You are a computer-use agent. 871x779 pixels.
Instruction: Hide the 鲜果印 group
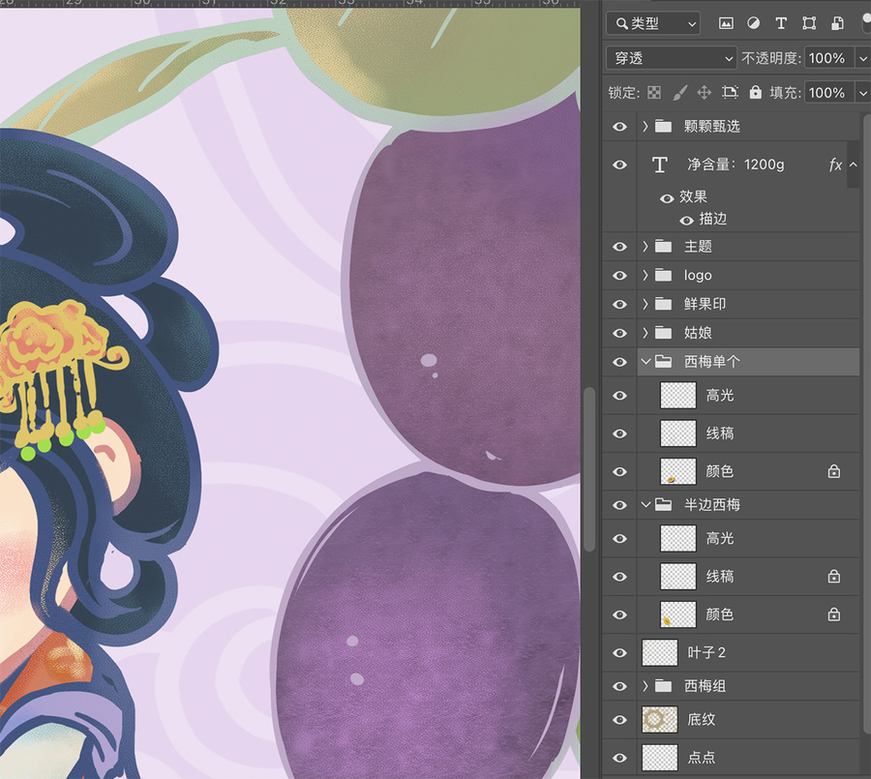[x=620, y=305]
